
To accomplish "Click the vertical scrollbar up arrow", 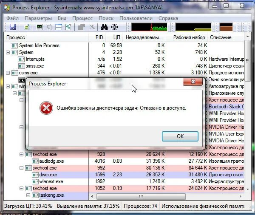I will [248, 36].
